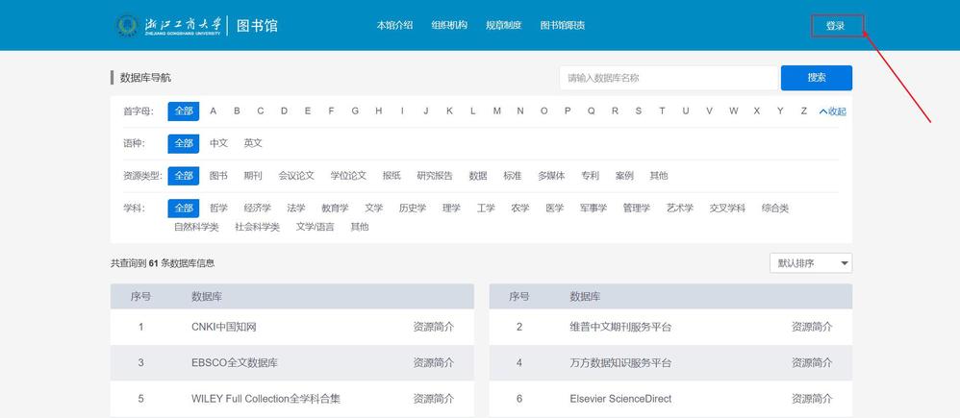960x418 pixels.
Task: Filter resource type by 期刊
Action: click(253, 176)
